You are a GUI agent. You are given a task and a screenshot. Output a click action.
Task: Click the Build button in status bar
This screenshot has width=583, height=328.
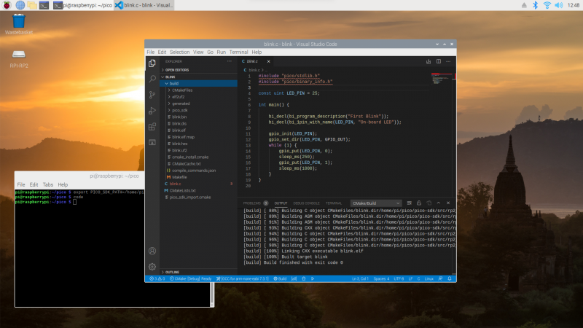[x=281, y=278]
